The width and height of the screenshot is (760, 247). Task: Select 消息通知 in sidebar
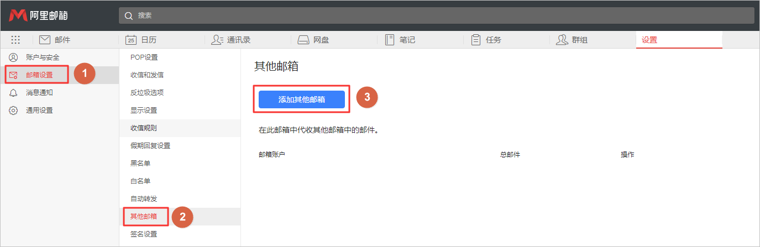point(39,93)
